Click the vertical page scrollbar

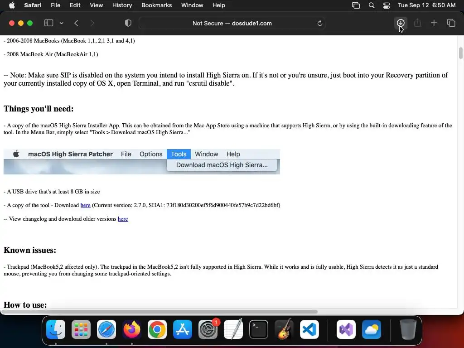point(460,53)
